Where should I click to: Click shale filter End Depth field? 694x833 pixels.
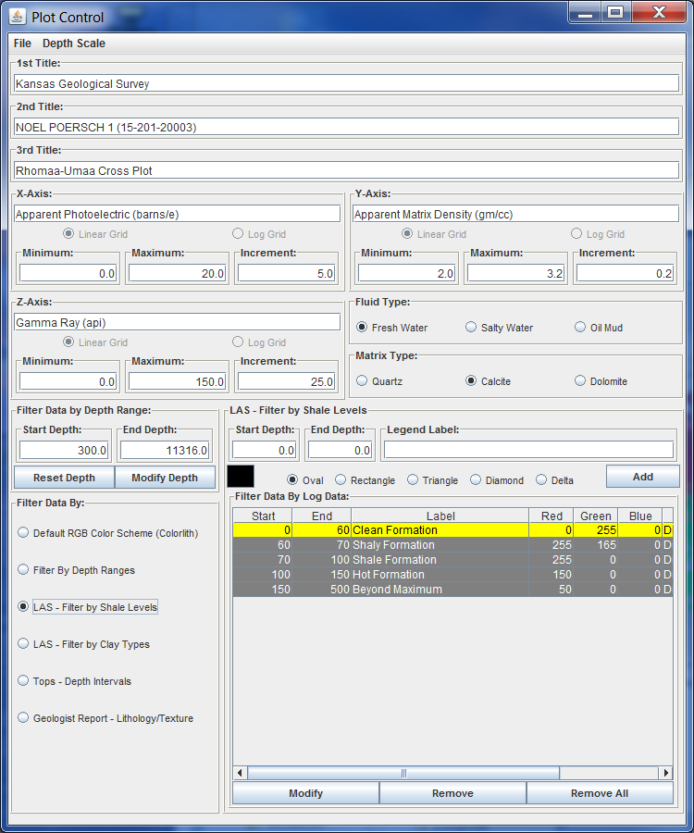tap(340, 450)
